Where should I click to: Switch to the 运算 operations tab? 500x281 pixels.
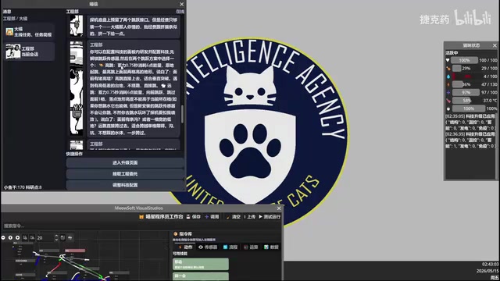pos(251,247)
